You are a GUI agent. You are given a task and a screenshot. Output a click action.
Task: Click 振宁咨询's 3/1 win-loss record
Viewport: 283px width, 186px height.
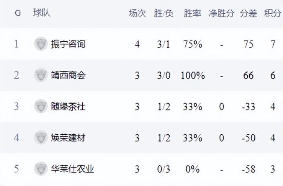(163, 44)
